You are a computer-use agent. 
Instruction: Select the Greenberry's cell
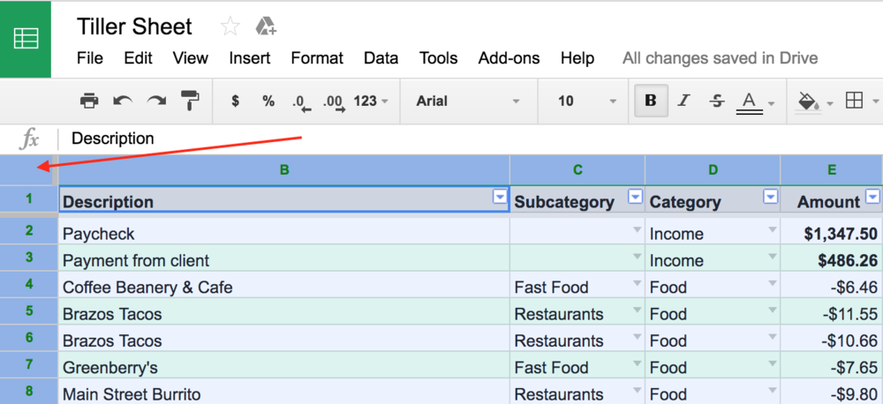click(284, 365)
